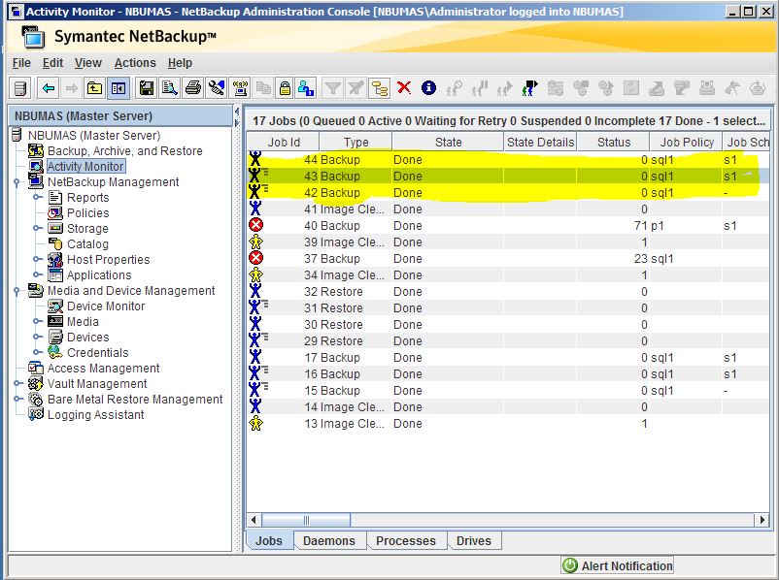This screenshot has width=779, height=580.
Task: Click the red error icon of job 37
Action: (255, 258)
